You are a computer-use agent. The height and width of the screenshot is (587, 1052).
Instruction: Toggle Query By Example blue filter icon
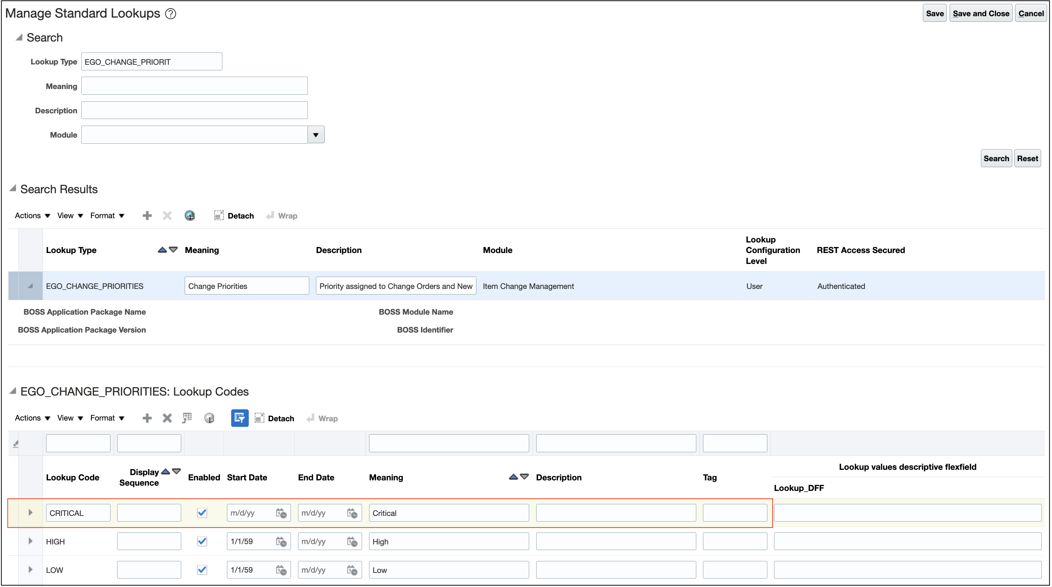(240, 418)
